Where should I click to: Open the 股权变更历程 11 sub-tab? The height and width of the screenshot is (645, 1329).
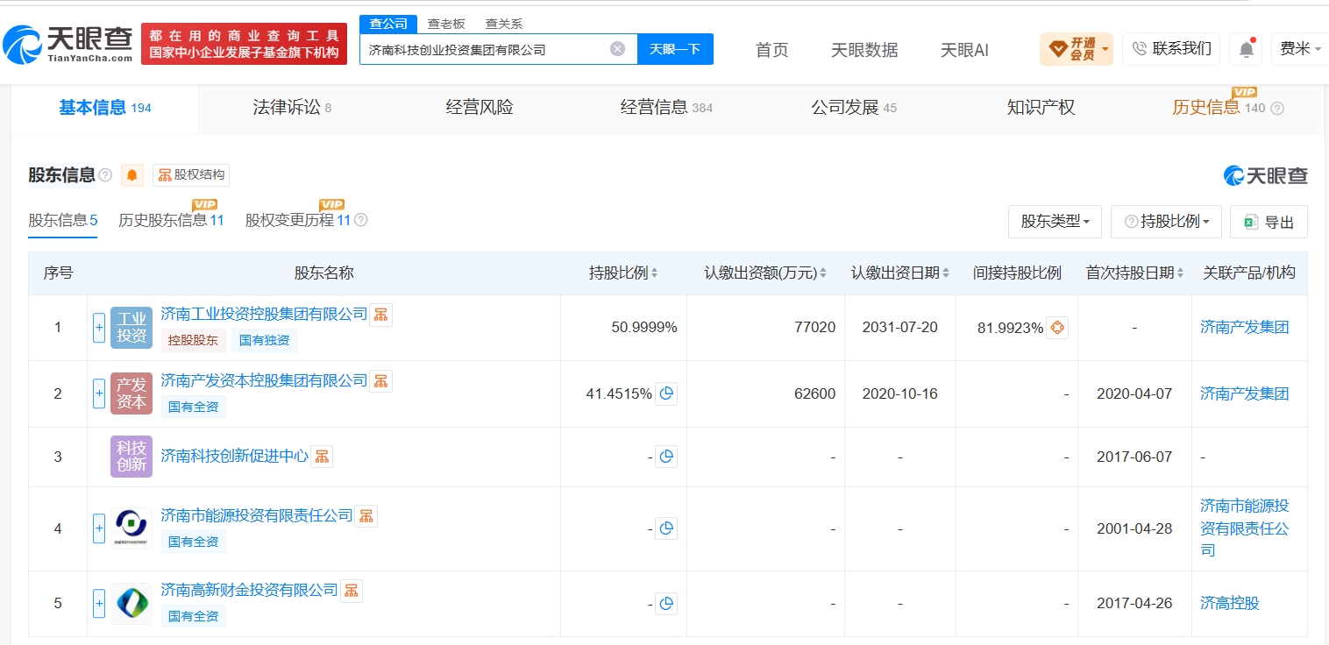click(298, 220)
